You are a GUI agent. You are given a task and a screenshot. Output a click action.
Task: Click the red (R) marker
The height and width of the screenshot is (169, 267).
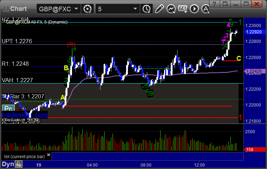coord(71,44)
